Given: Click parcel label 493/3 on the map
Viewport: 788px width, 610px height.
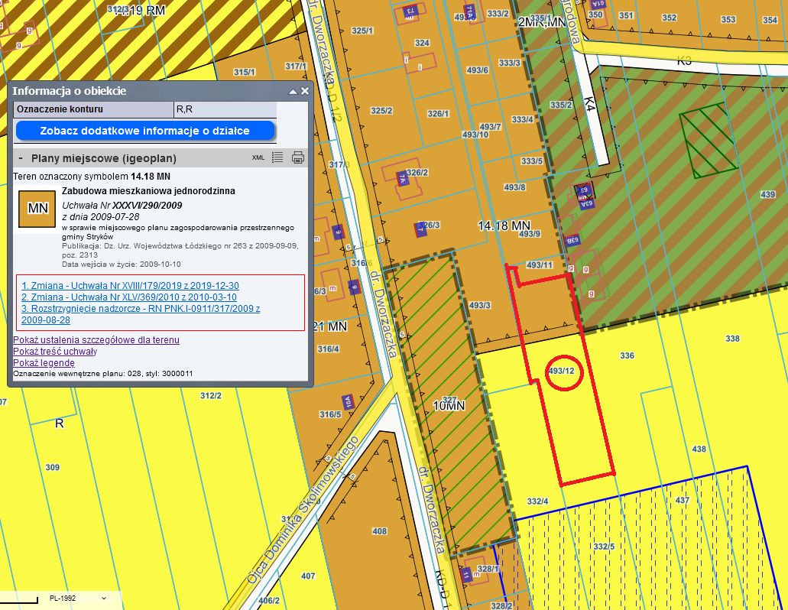Looking at the screenshot, I should click(479, 305).
